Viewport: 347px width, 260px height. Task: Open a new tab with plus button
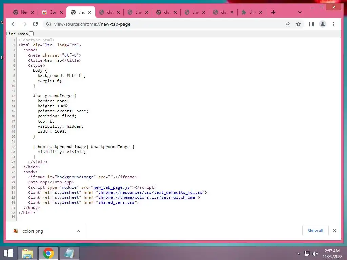[x=273, y=12]
